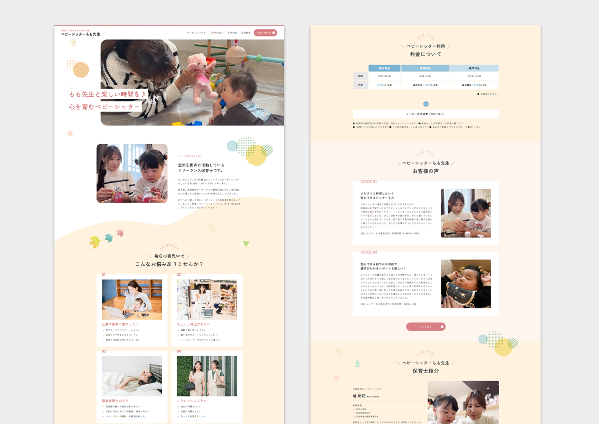Open the hero photo with pink teddy bear
Viewport: 599px width, 424px height.
click(192, 82)
